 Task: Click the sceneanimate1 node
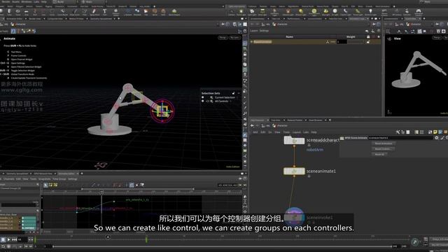point(294,171)
